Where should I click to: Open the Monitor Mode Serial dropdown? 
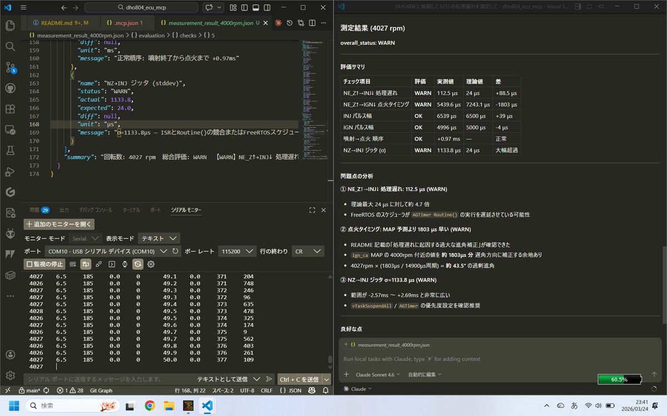pos(86,238)
